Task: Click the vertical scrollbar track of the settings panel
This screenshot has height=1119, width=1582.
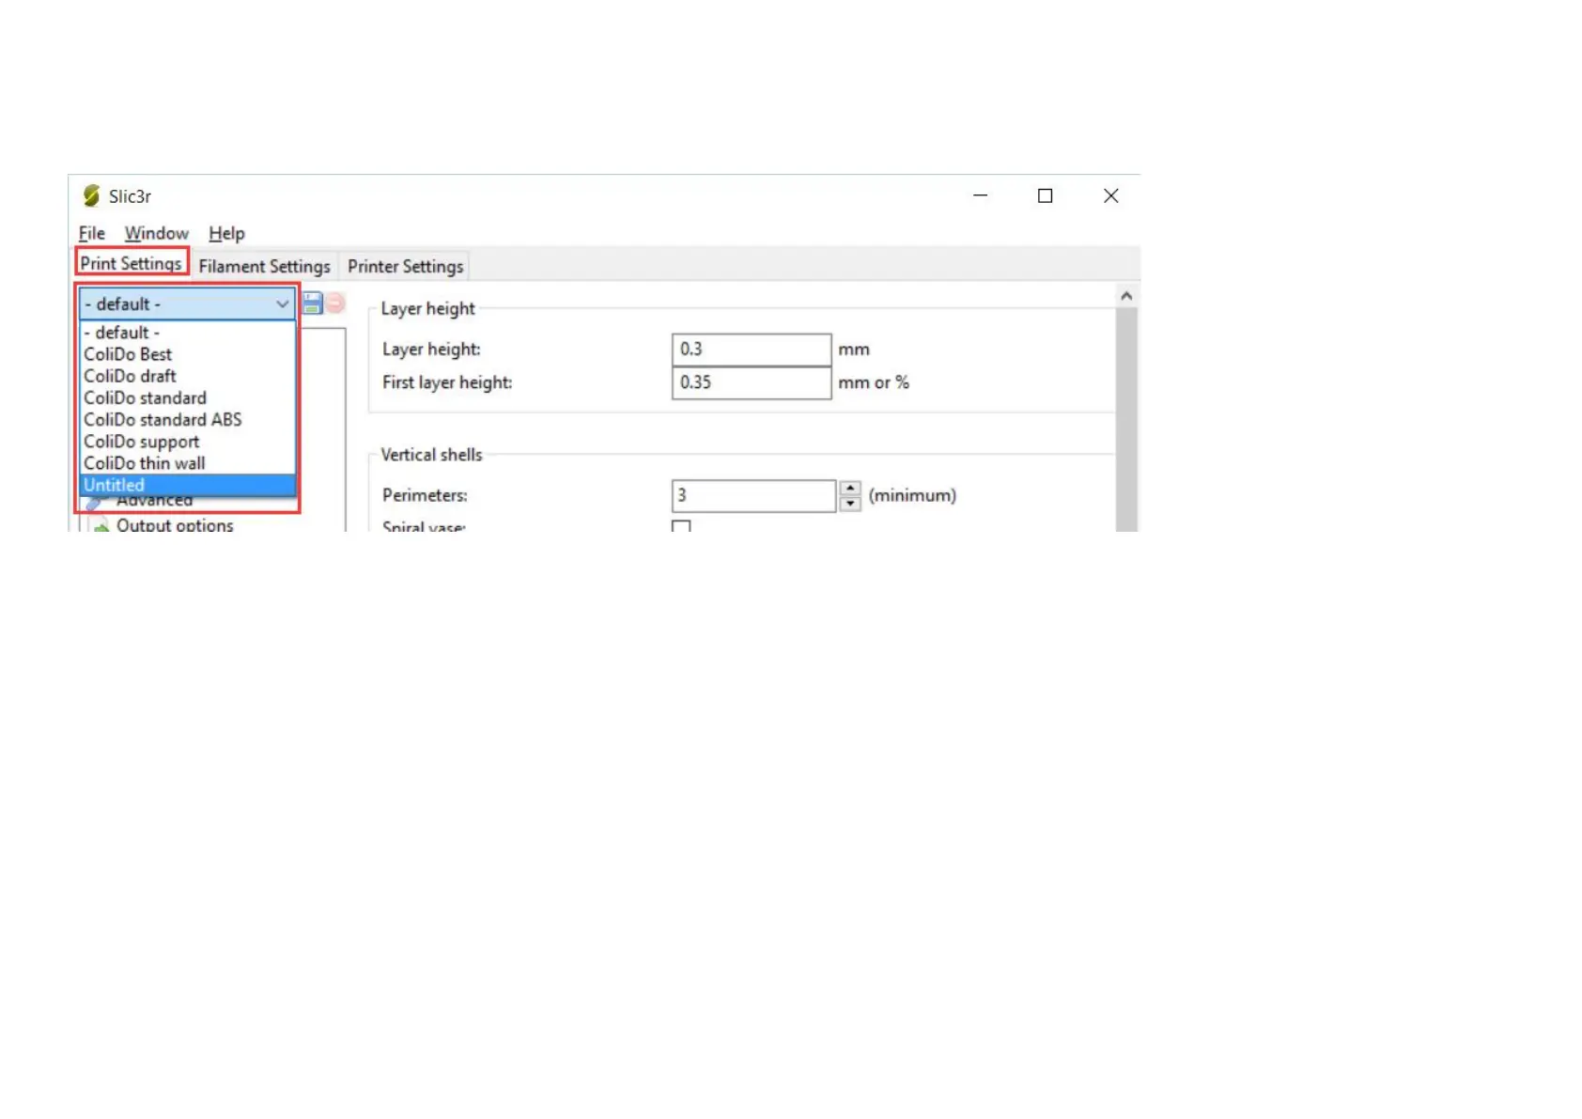Action: point(1126,419)
